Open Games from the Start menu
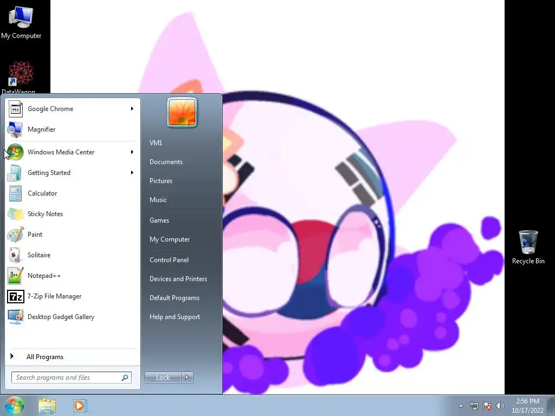The width and height of the screenshot is (555, 416). [159, 220]
